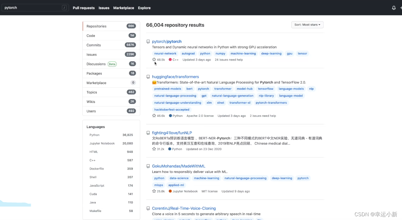Viewport: 402px width, 220px height.
Task: Click the gpu topic tag
Action: pyautogui.click(x=290, y=53)
